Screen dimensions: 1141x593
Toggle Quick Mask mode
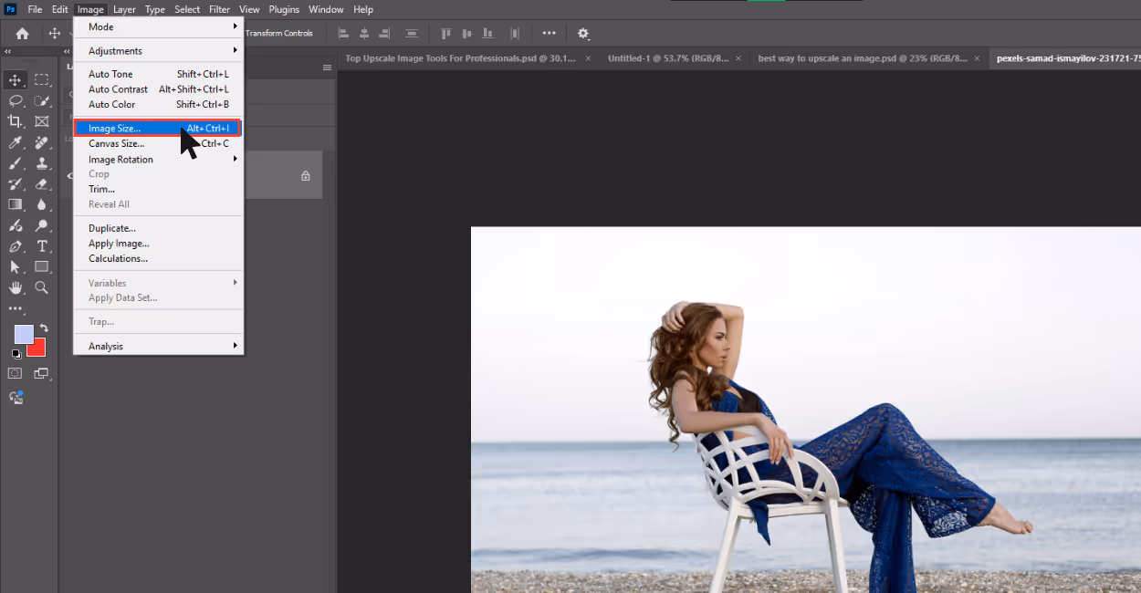pyautogui.click(x=16, y=373)
